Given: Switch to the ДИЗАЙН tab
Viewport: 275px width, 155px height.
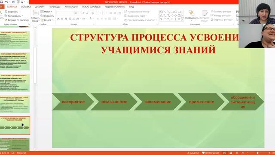Looking at the screenshot, I should point(40,7).
